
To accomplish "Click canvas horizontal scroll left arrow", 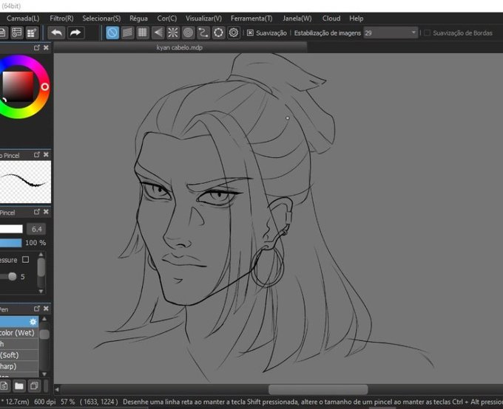I will click(57, 390).
